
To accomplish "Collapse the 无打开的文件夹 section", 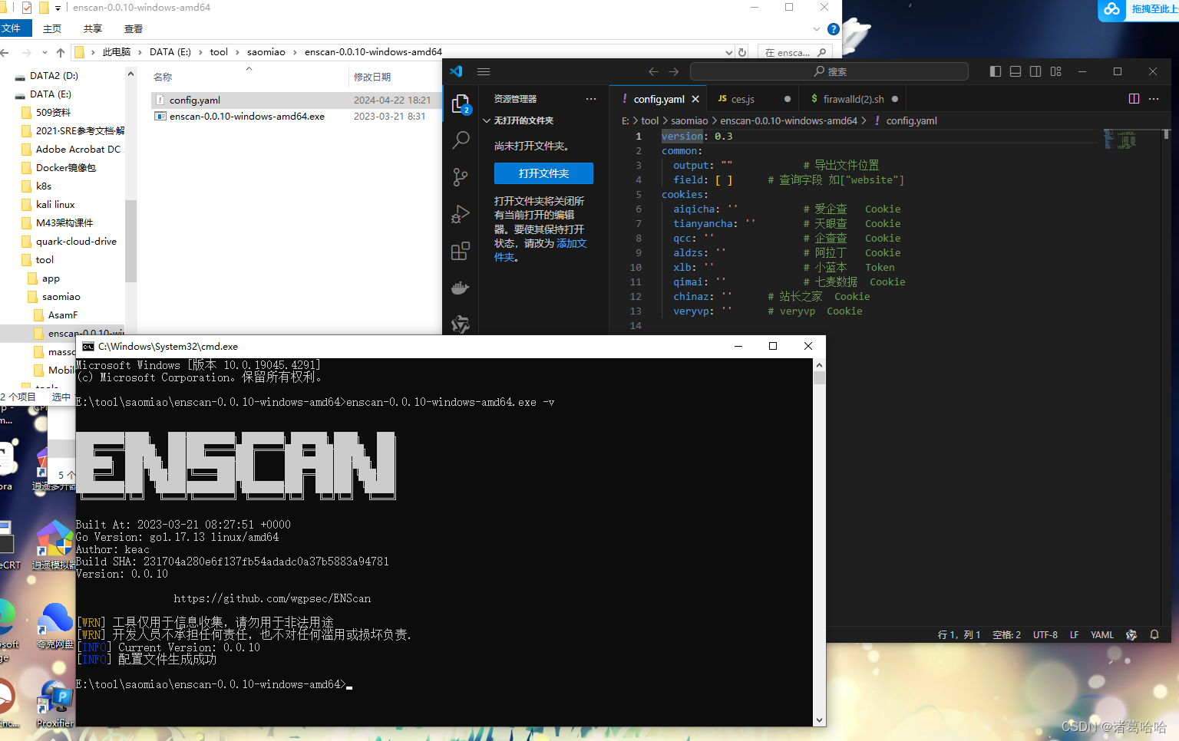I will coord(522,120).
